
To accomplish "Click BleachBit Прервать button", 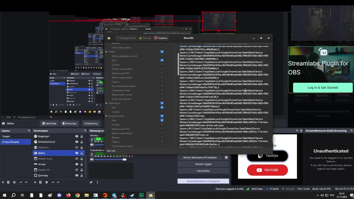I will 161,38.
